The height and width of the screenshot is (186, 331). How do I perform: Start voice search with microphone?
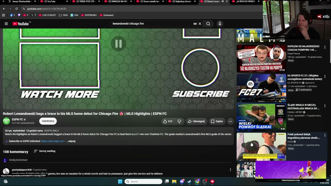220,24
